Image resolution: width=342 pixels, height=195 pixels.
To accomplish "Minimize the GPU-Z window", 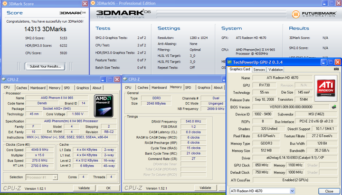I will pos(323,62).
